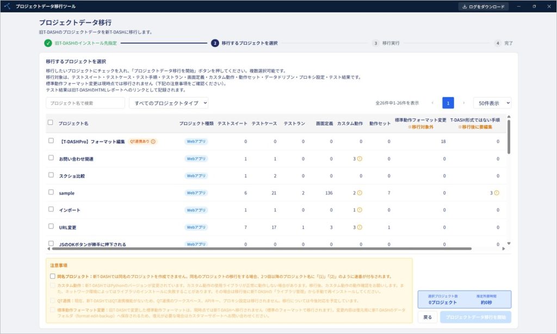Click warning icon in インポート row
Viewport: 557px width, 334px height.
[360, 210]
